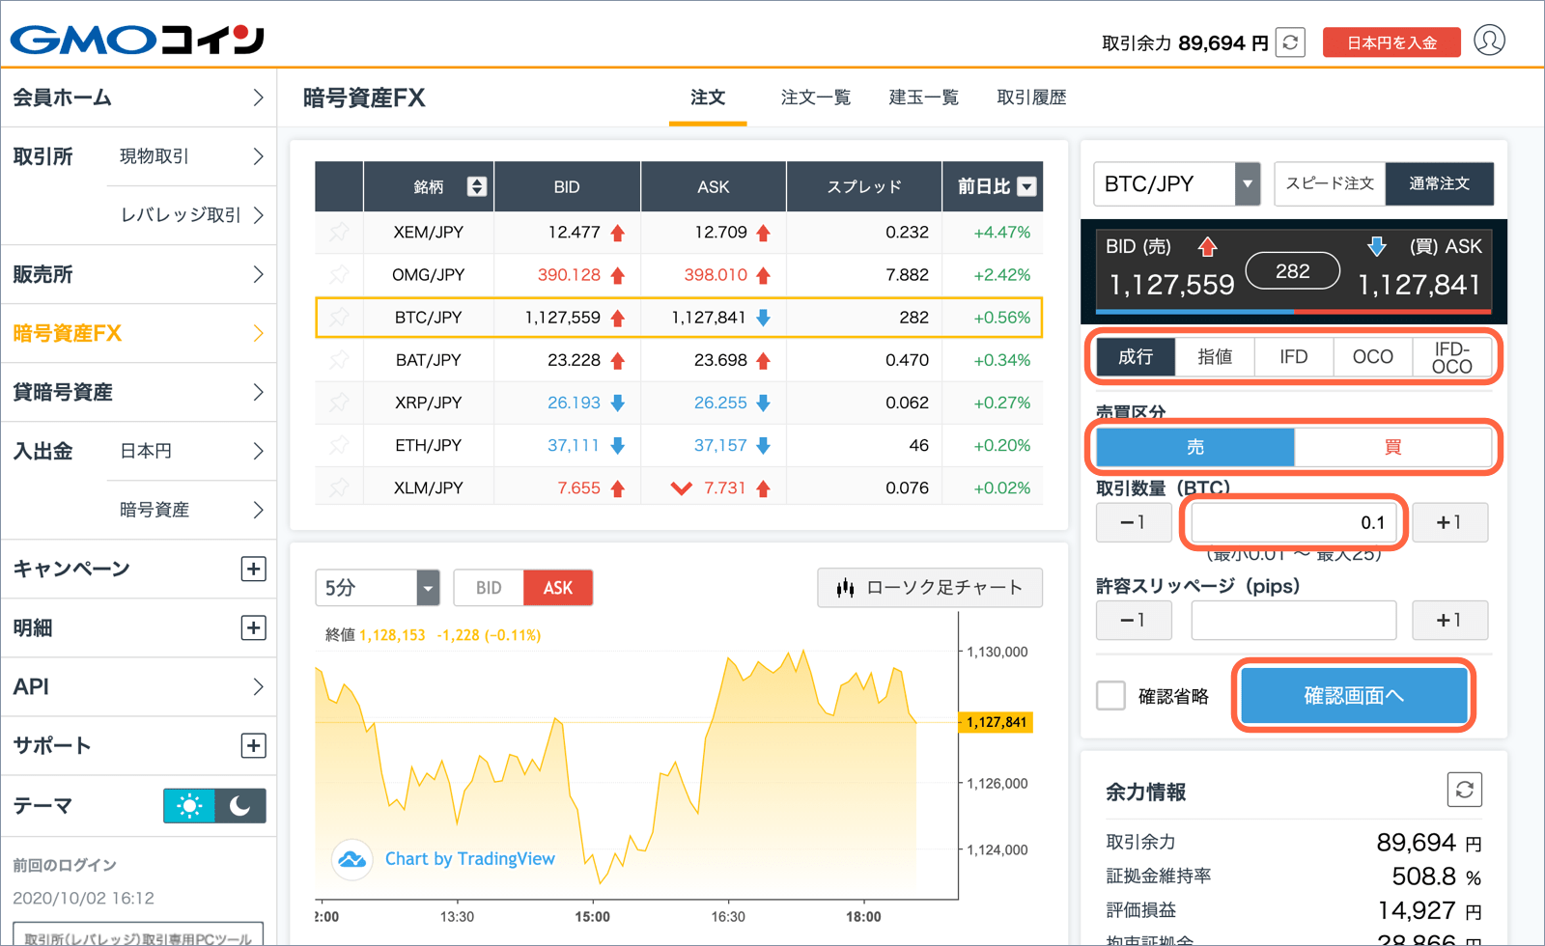This screenshot has width=1545, height=946.
Task: Click the 確認画面へ button
Action: [x=1354, y=695]
